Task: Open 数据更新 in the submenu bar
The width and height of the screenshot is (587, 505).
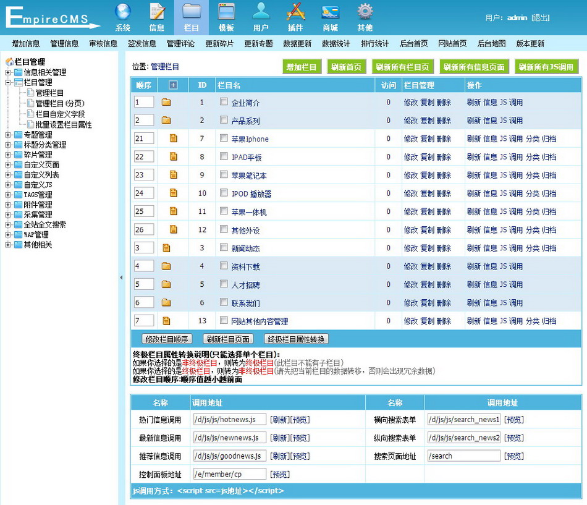Action: click(297, 43)
